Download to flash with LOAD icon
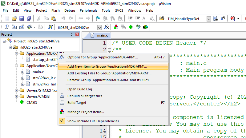 (x=50, y=27)
